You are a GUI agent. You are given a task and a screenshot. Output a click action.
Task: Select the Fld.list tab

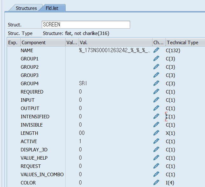coord(52,8)
